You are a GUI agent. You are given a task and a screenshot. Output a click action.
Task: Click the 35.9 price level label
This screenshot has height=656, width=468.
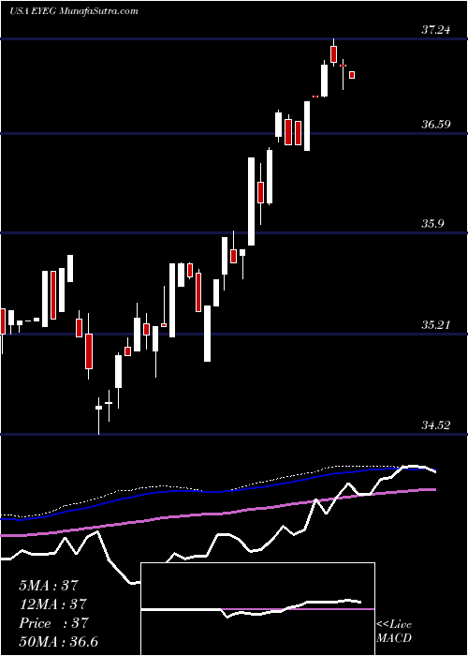point(432,224)
